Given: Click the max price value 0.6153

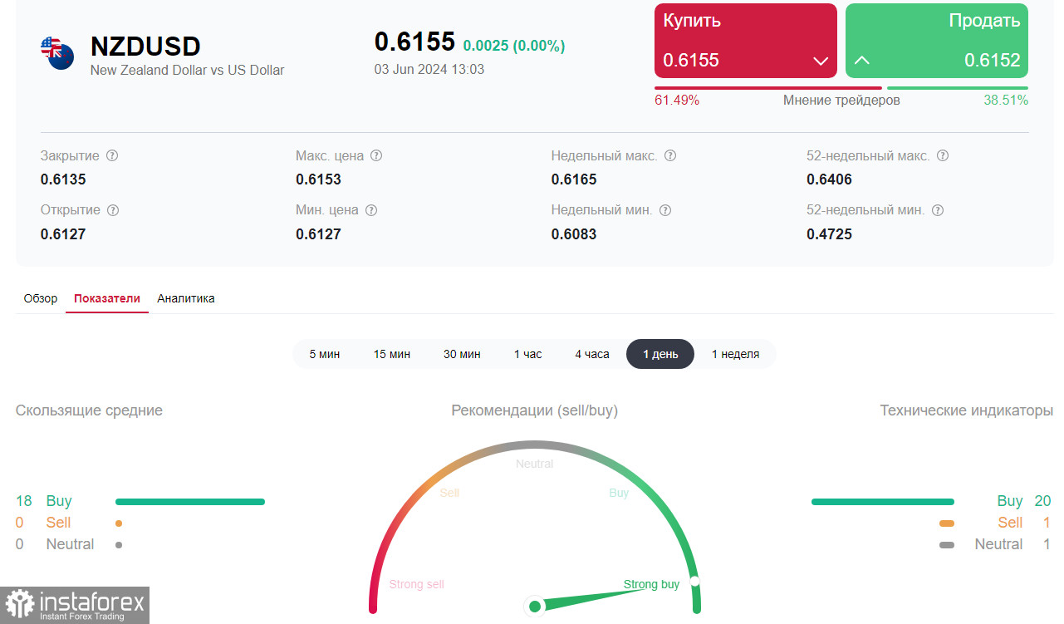Looking at the screenshot, I should [318, 179].
